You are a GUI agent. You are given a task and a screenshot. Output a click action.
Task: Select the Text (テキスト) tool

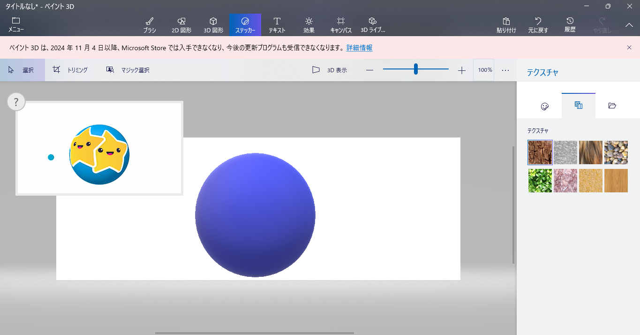point(277,25)
